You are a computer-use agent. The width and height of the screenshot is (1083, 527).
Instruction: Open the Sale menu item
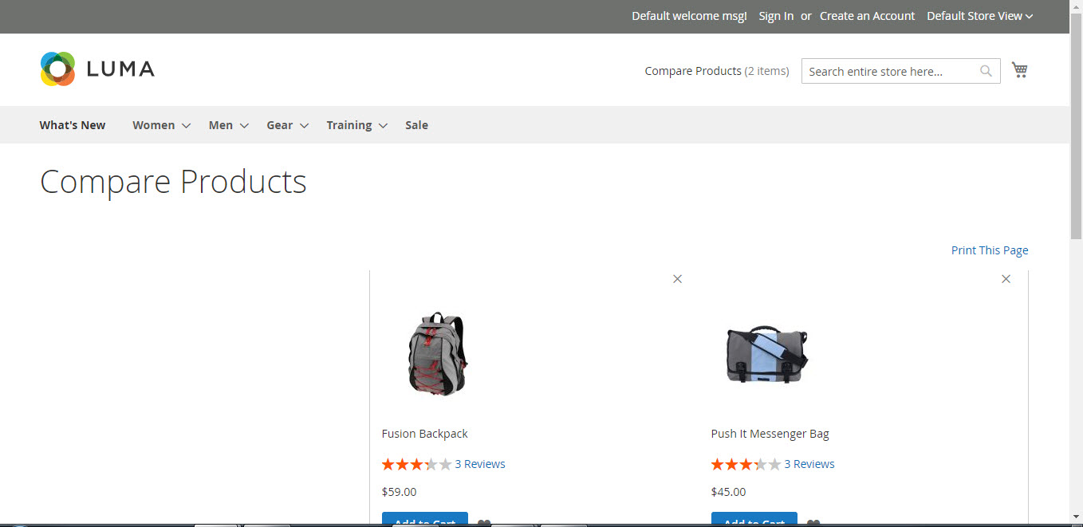(416, 124)
